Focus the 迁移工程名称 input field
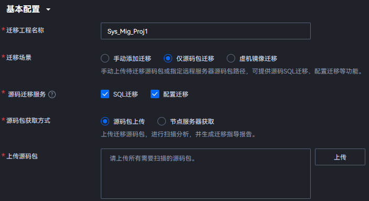The height and width of the screenshot is (201, 369). [x=206, y=31]
